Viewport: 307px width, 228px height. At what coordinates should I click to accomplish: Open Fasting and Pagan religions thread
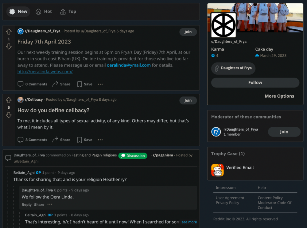94,155
